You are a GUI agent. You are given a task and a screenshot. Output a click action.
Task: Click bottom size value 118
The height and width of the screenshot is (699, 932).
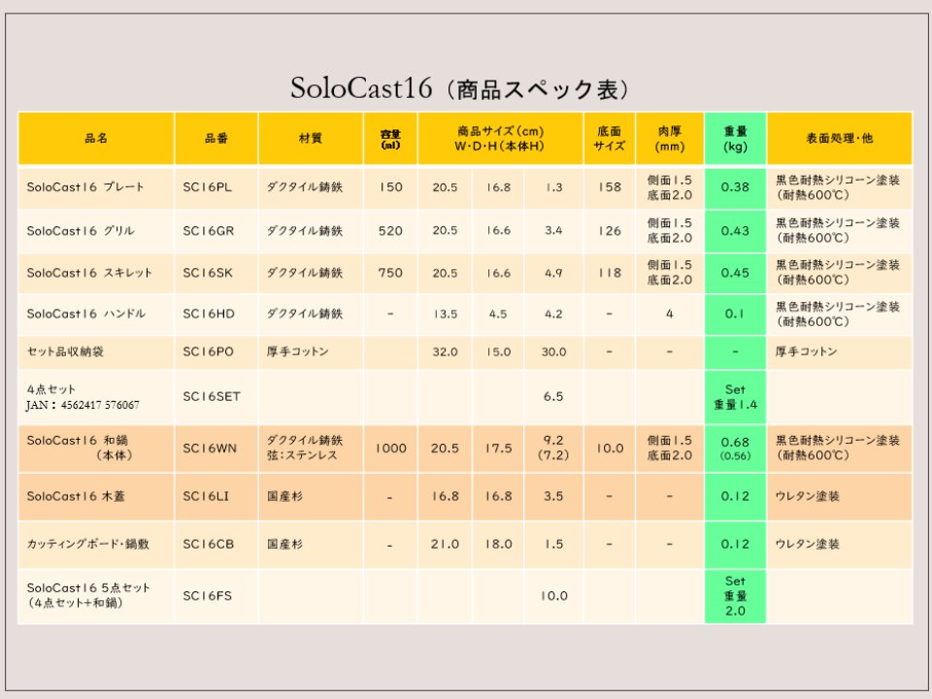(610, 273)
